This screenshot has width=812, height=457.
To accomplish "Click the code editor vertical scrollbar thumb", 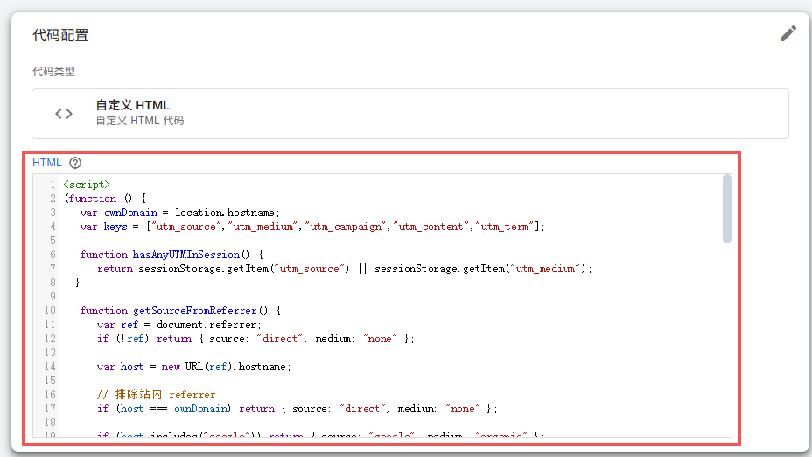I will point(727,209).
